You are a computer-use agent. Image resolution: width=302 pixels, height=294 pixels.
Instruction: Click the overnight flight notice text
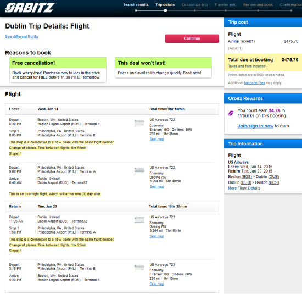(55, 194)
